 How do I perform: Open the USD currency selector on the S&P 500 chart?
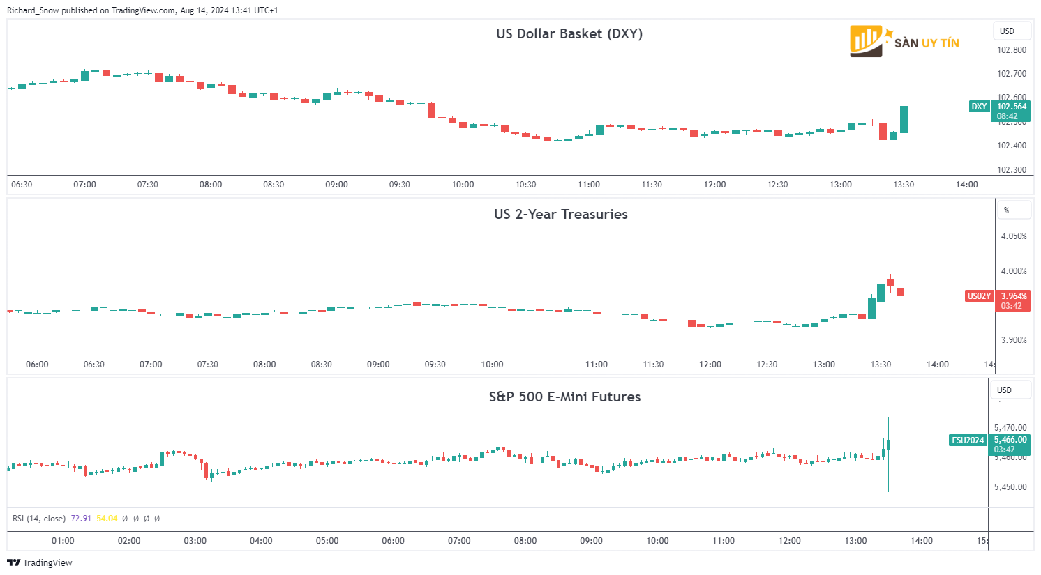click(x=1011, y=390)
